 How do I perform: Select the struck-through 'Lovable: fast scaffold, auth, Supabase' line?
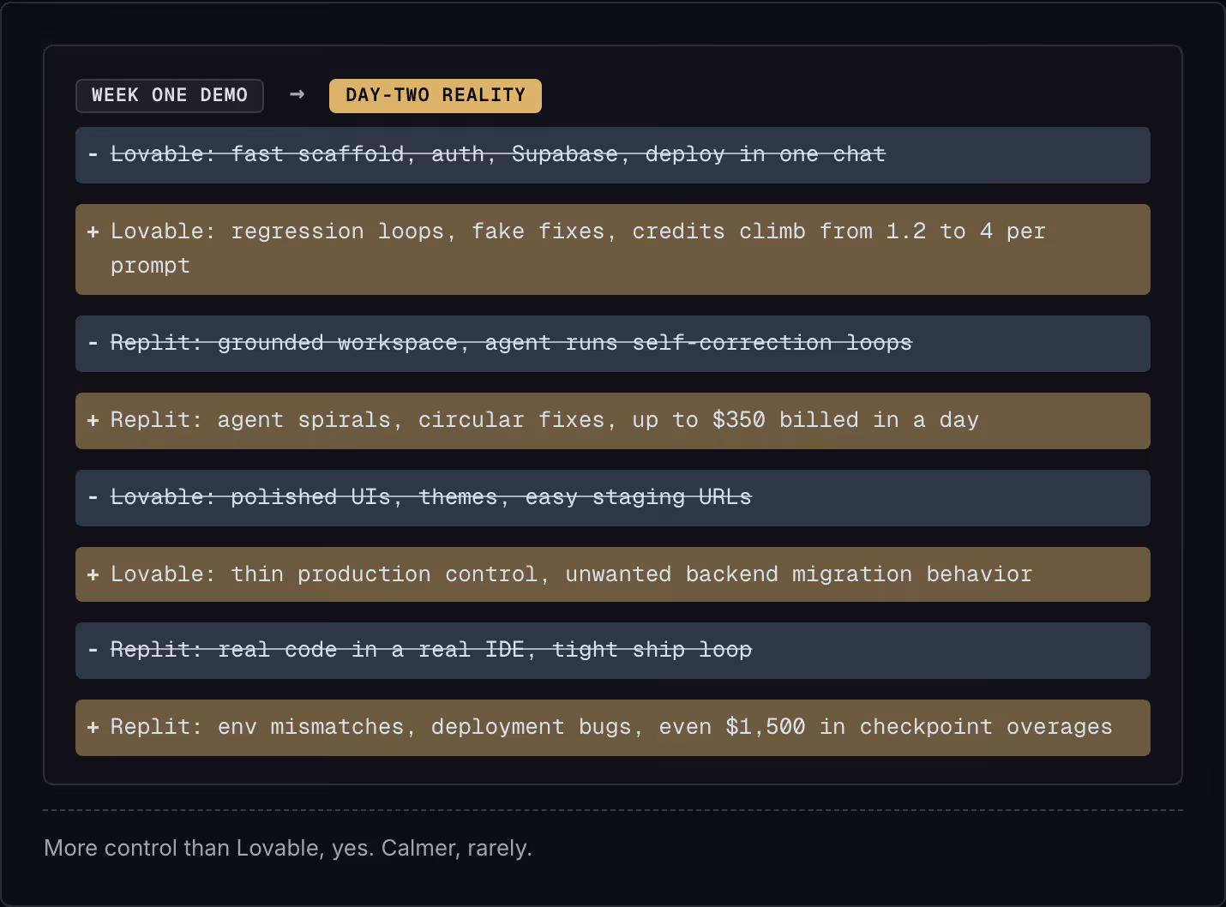[x=613, y=155]
